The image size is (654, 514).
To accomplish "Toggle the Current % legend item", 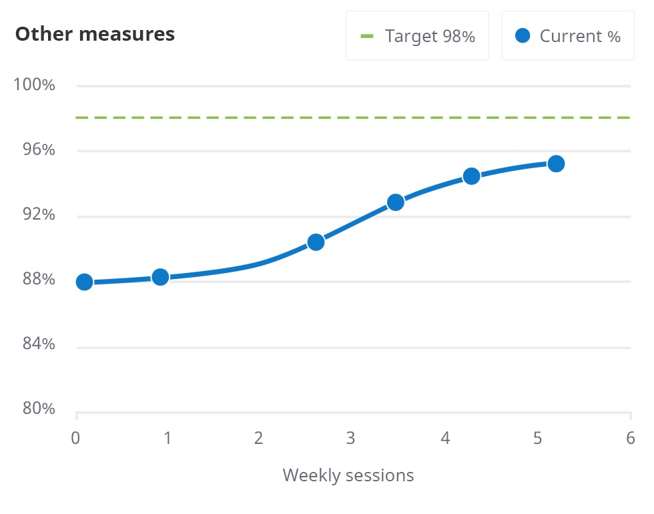I will click(568, 36).
